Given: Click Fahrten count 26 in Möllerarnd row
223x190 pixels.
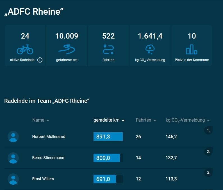Looking at the screenshot, I should click(138, 137).
